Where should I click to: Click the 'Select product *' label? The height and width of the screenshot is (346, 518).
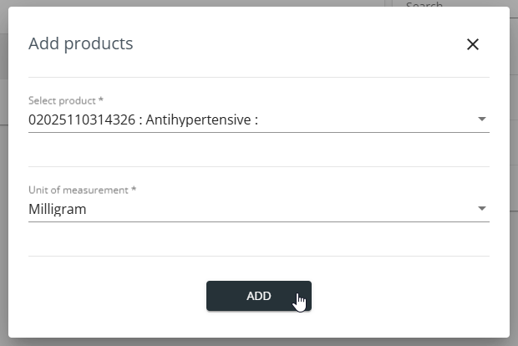tap(66, 100)
